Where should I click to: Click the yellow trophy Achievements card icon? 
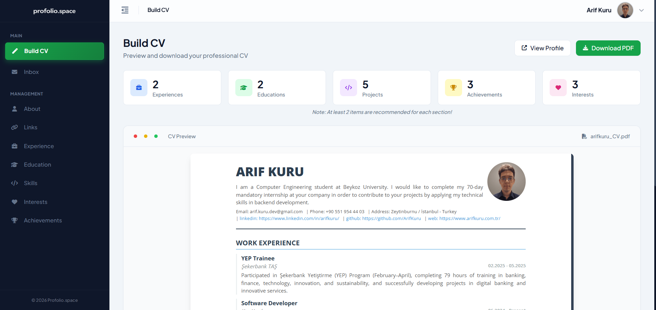(454, 88)
